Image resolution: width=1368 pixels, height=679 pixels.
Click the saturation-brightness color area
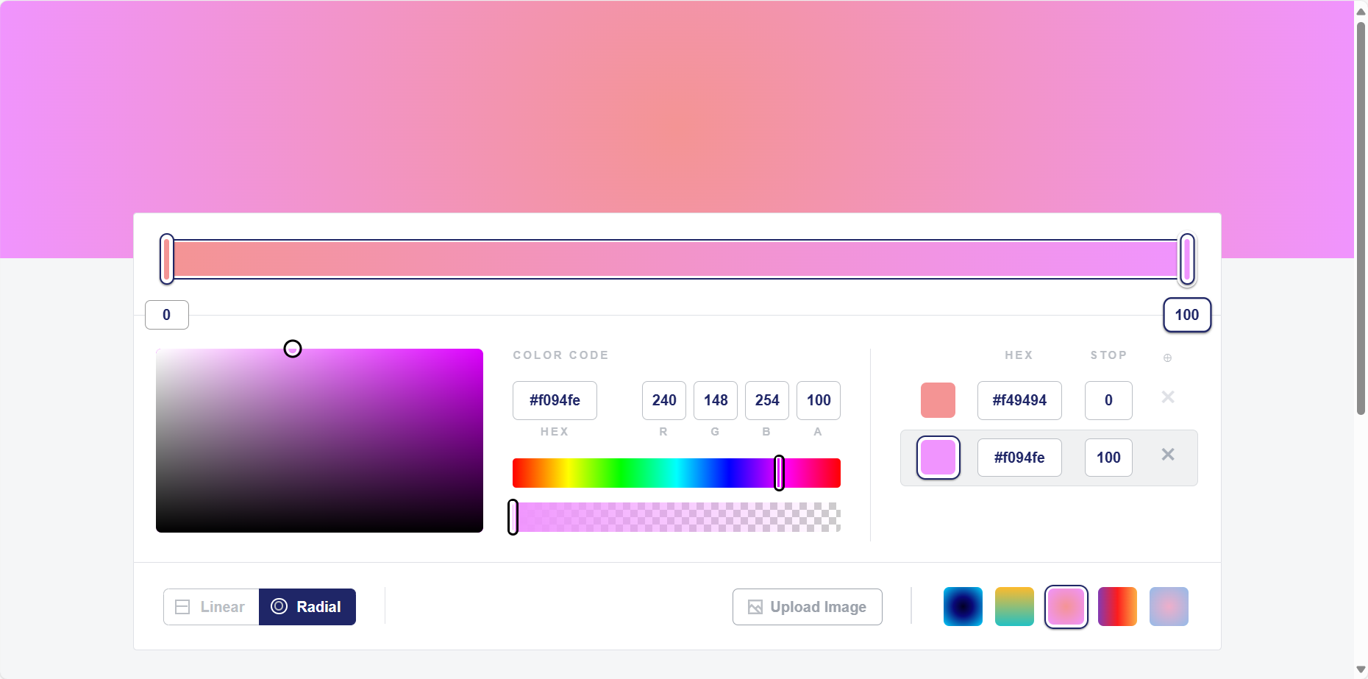319,441
